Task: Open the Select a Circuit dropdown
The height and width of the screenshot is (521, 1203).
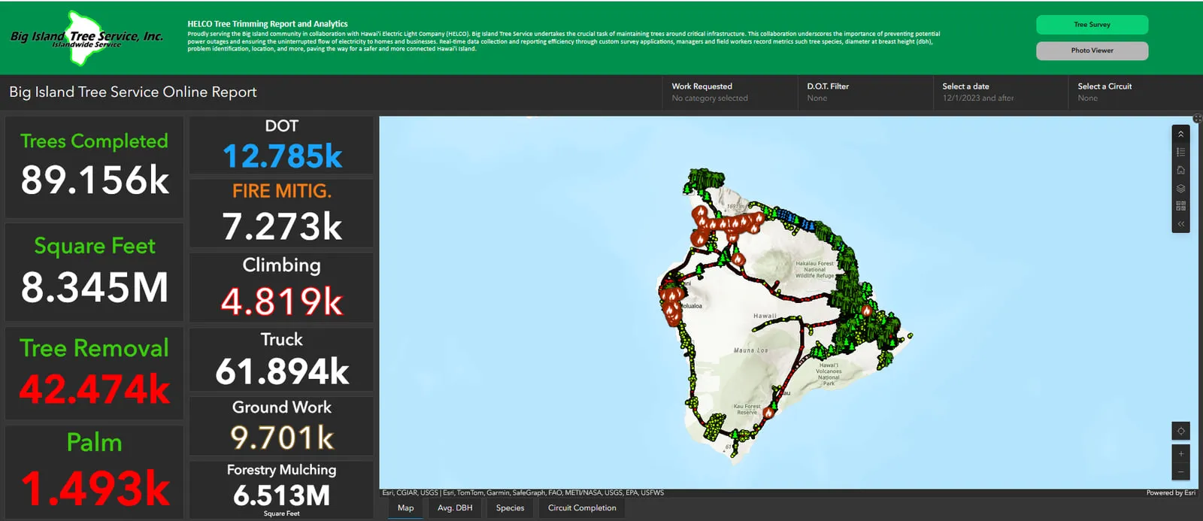Action: tap(1135, 92)
